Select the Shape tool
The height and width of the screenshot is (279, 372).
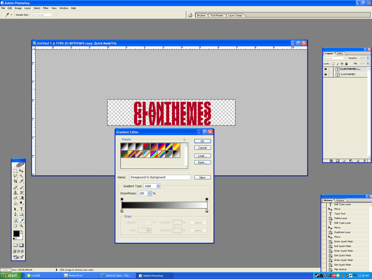pos(21,214)
